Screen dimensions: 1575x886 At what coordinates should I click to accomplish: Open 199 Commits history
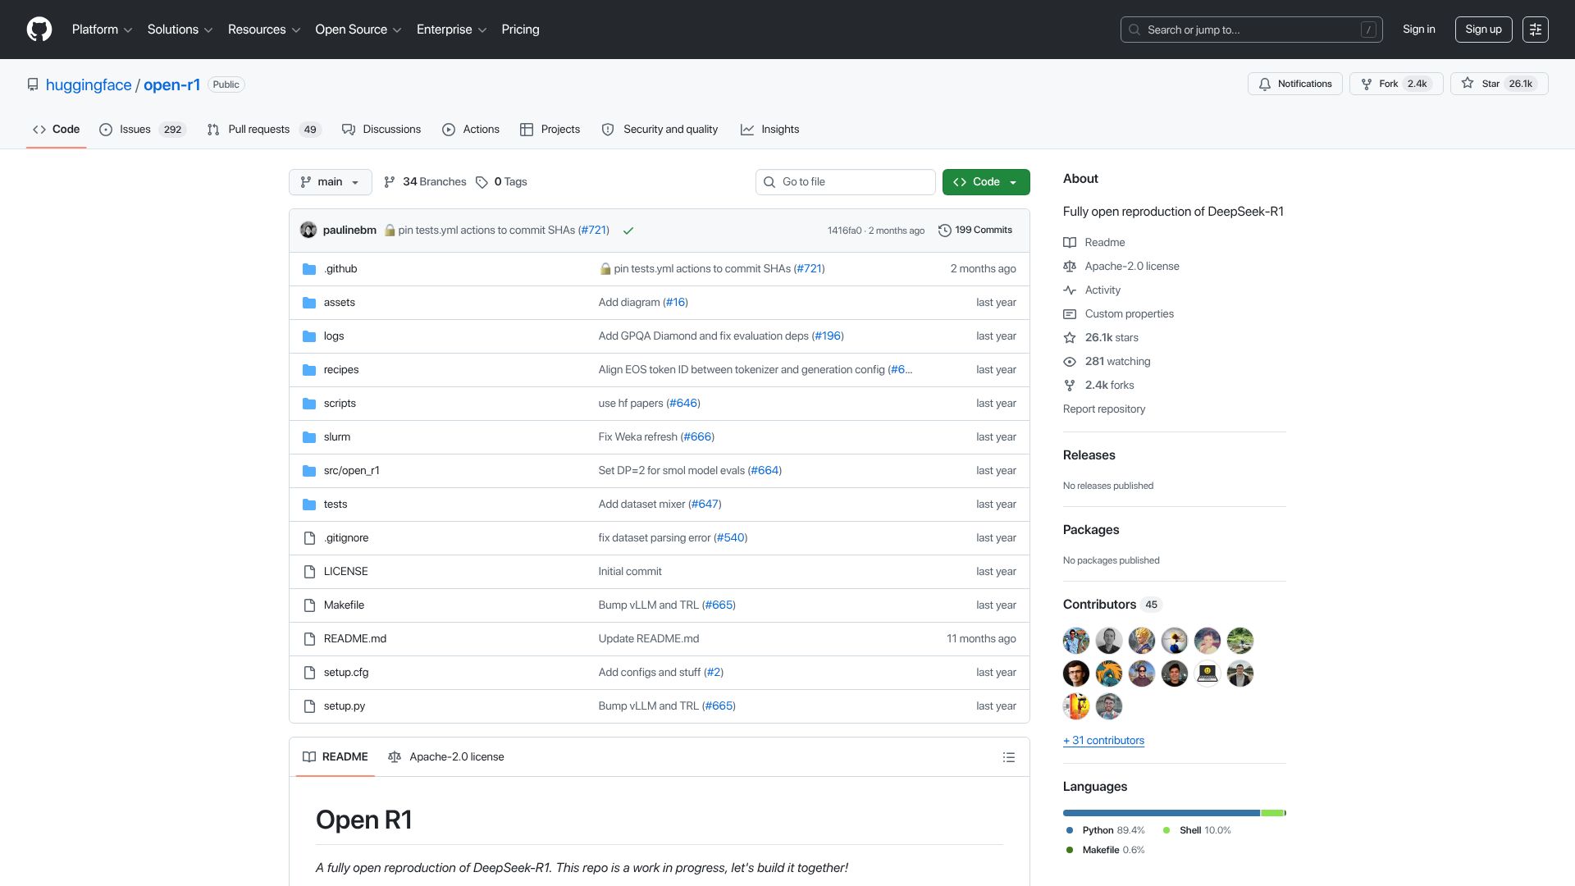point(975,231)
